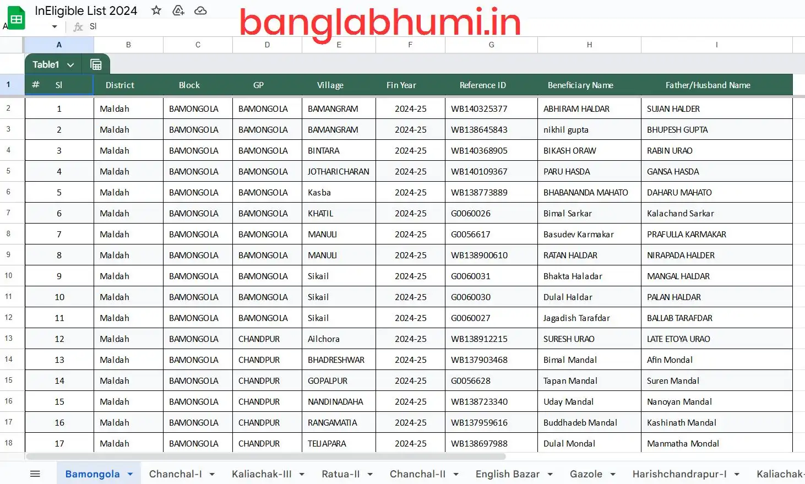This screenshot has width=805, height=484.
Task: Click the Father/Husband Name header cell
Action: point(716,85)
